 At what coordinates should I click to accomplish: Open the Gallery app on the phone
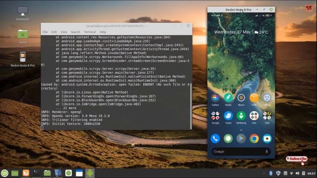(x=215, y=98)
